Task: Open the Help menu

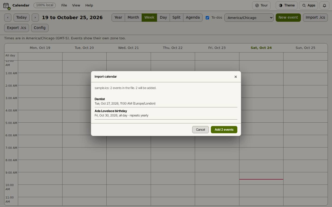Action: [89, 5]
